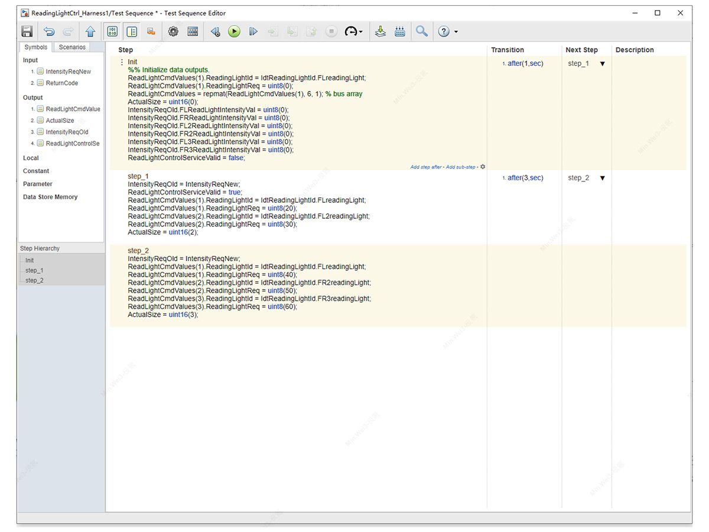Viewport: 709px width, 532px height.
Task: Open the toolbar settings gear icon
Action: click(x=173, y=31)
